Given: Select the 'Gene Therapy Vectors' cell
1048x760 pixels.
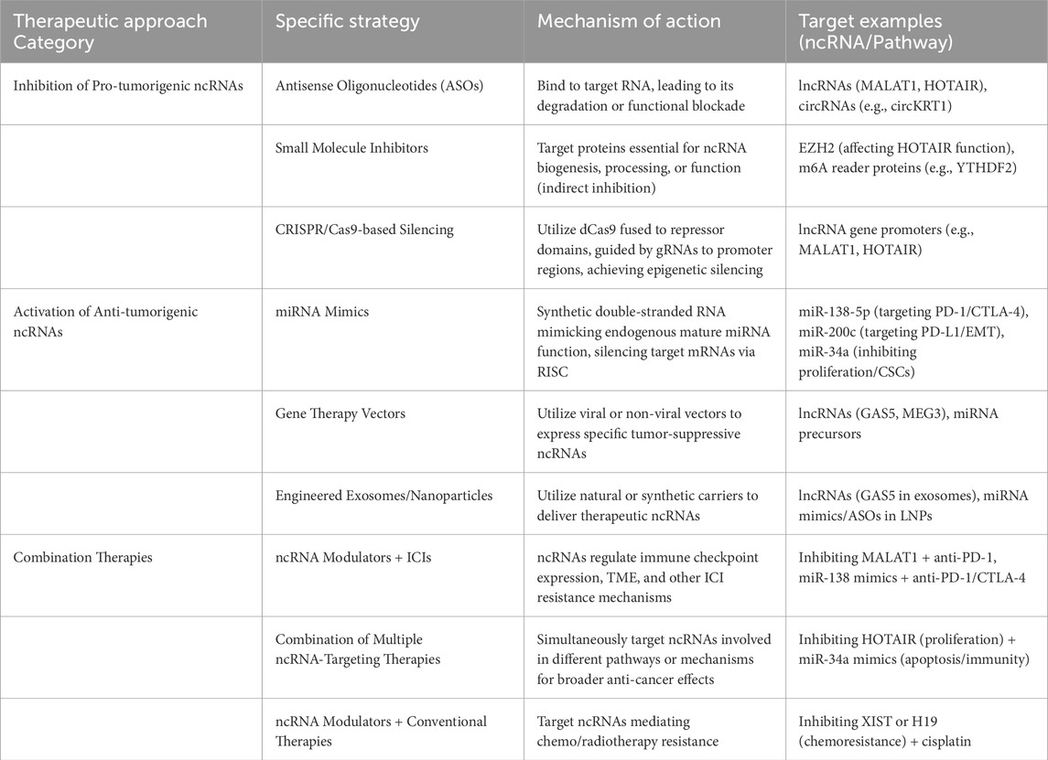Looking at the screenshot, I should coord(340,413).
